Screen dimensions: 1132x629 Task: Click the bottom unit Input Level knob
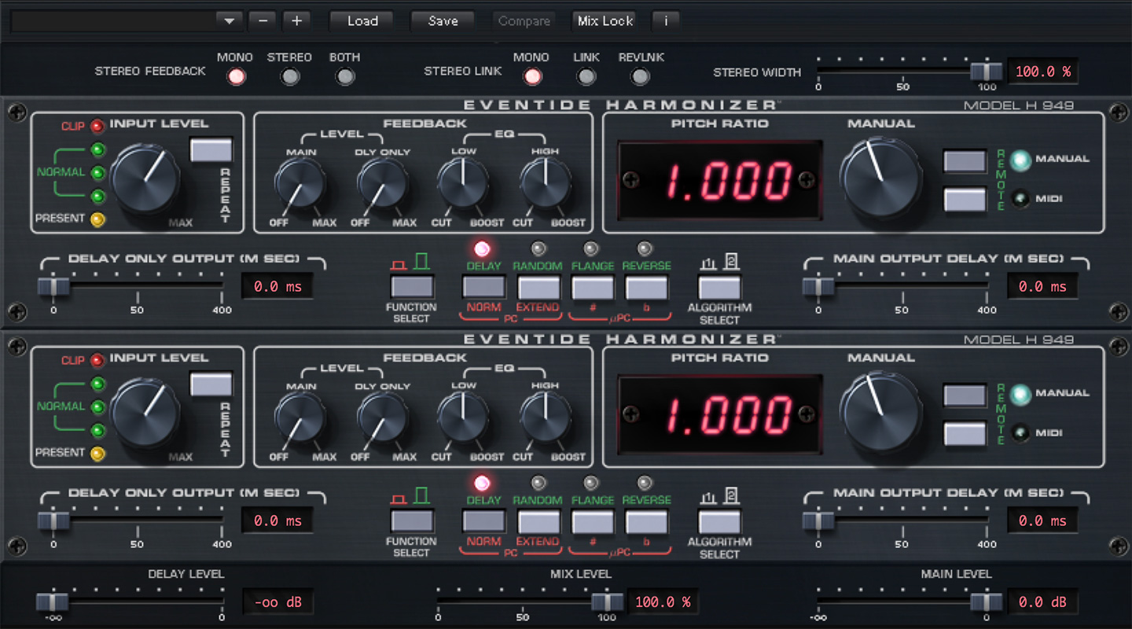[x=145, y=413]
